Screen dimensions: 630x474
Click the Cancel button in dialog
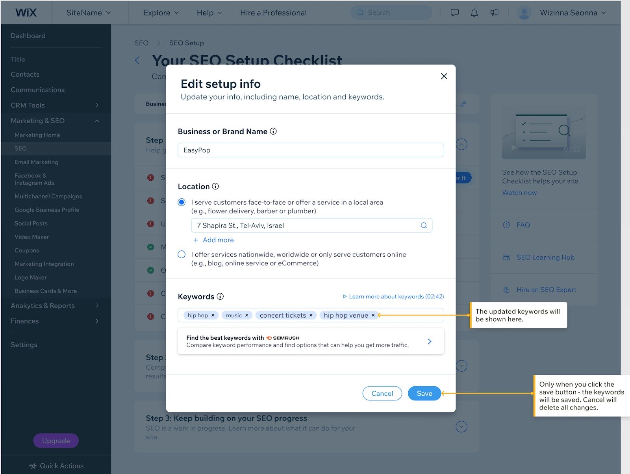coord(382,393)
